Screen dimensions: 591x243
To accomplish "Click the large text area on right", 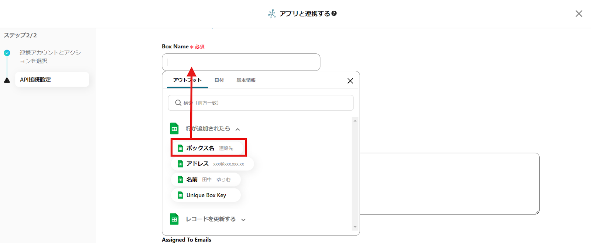I will click(450, 184).
